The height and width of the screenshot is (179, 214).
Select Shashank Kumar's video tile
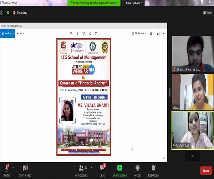point(193,54)
